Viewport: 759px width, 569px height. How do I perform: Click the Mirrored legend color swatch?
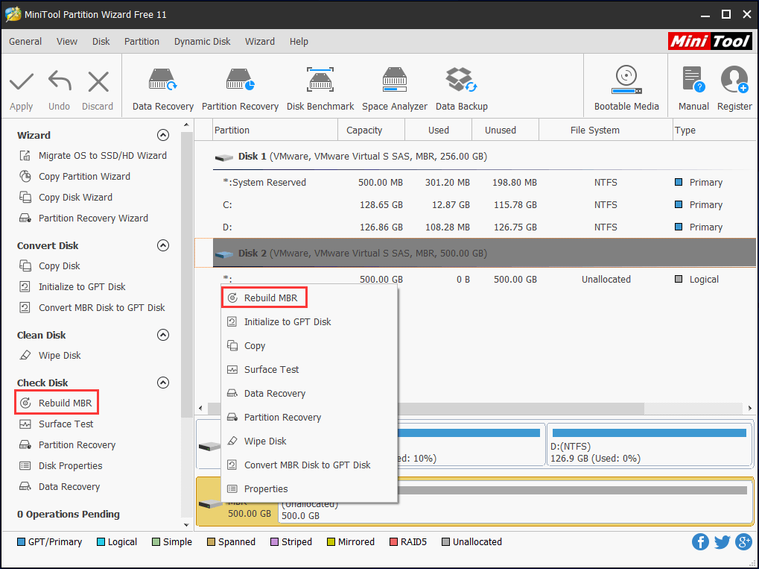[x=331, y=542]
